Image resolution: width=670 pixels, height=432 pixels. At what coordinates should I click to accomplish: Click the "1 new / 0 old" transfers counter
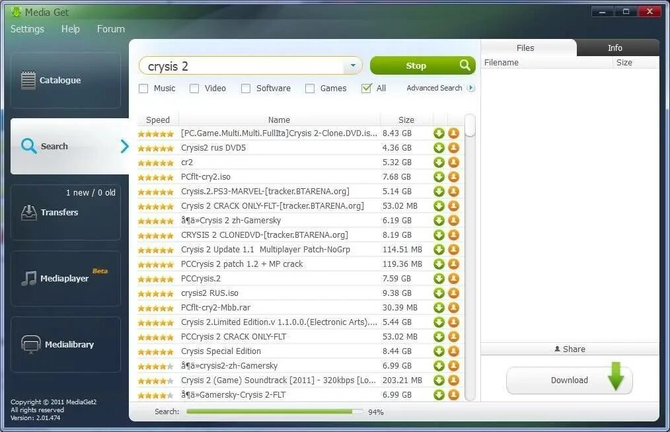(91, 193)
